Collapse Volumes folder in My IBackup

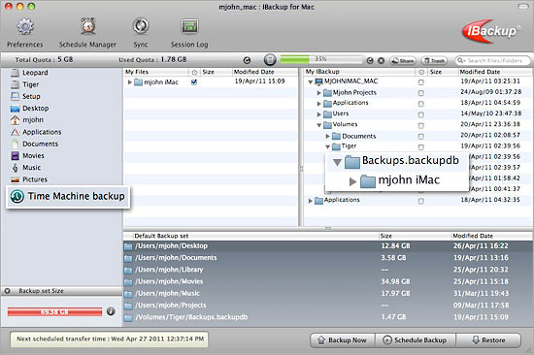(319, 125)
